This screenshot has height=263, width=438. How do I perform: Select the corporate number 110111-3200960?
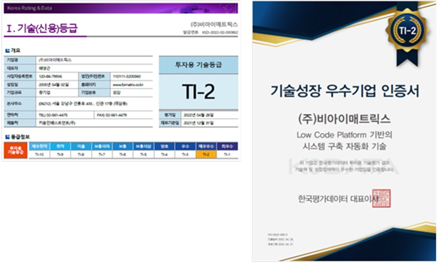pyautogui.click(x=127, y=76)
